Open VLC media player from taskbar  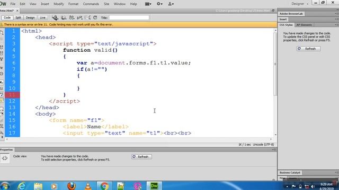[x=88, y=186]
